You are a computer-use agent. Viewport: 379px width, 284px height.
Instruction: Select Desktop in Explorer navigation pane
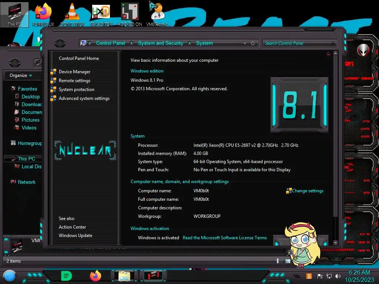(30, 97)
